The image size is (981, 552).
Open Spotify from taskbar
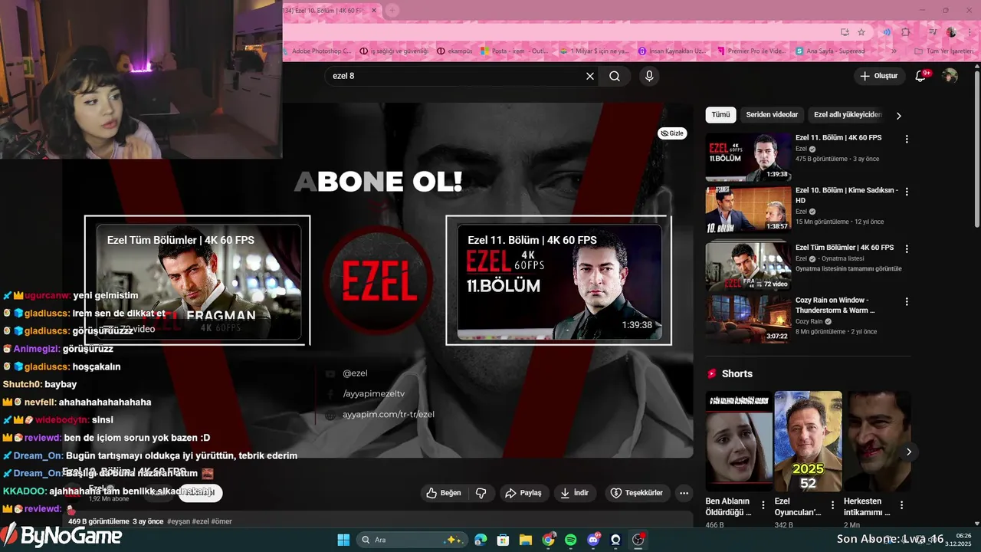(570, 540)
